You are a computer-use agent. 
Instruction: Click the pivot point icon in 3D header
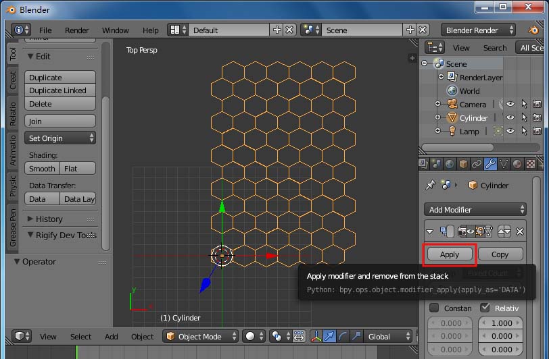coord(278,336)
